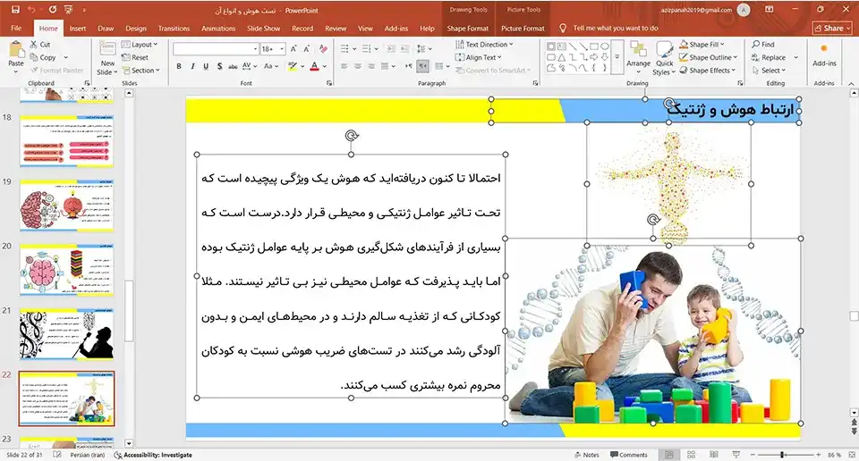Click the Share button
Viewport: 859px width, 461px height.
[x=832, y=29]
